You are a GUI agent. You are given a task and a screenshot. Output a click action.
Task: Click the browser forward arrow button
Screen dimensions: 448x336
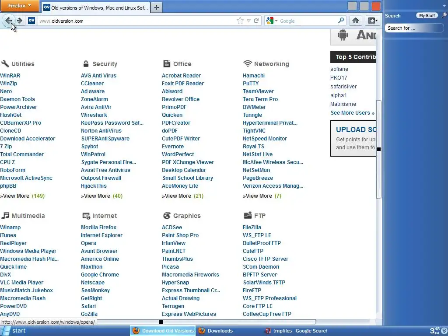click(19, 21)
